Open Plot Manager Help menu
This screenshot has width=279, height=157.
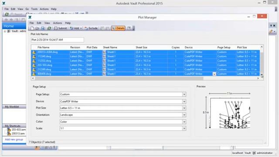(x=68, y=23)
